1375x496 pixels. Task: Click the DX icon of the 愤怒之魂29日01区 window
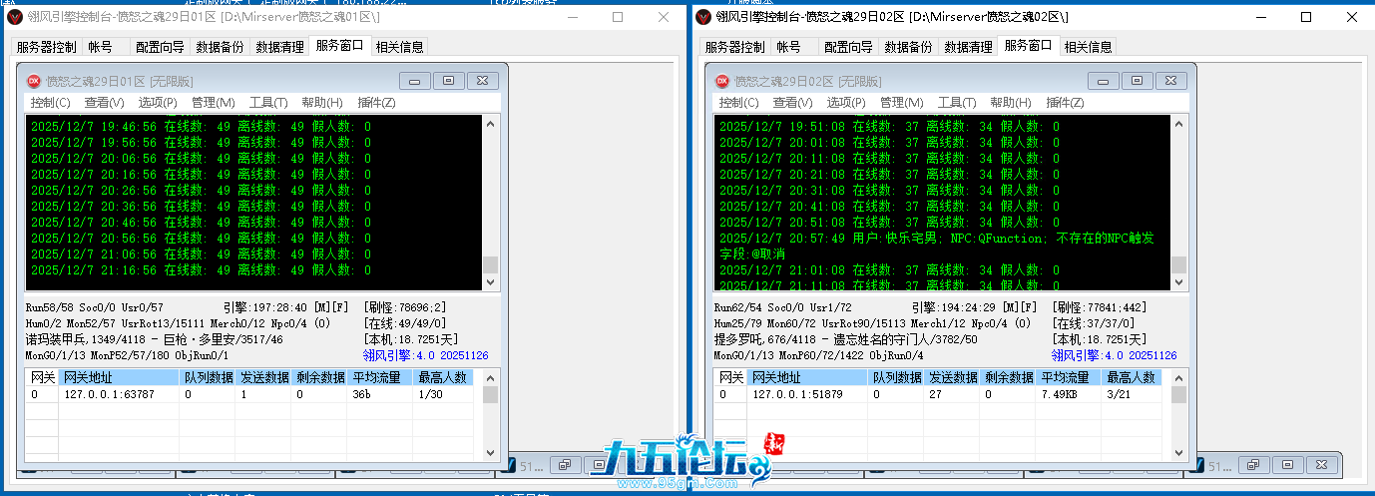coord(33,81)
